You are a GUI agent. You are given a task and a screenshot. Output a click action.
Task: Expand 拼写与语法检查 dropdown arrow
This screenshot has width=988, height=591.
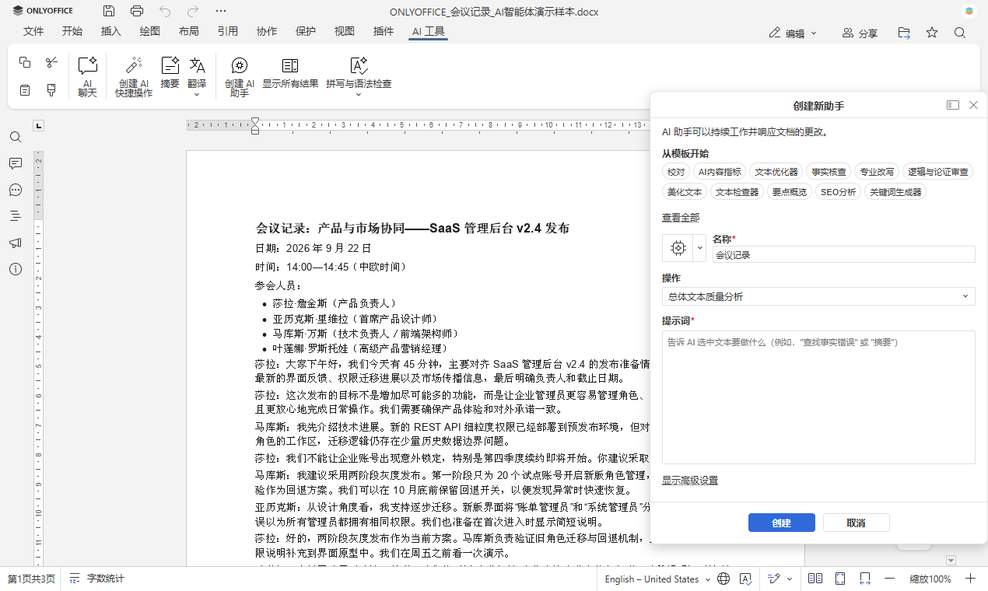point(359,95)
